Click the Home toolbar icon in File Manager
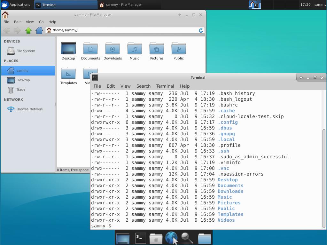Screen dimensions: 327x245 pyautogui.click(x=39, y=30)
